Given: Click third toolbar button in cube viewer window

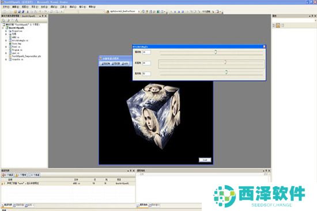Looking at the screenshot, I should (125, 64).
